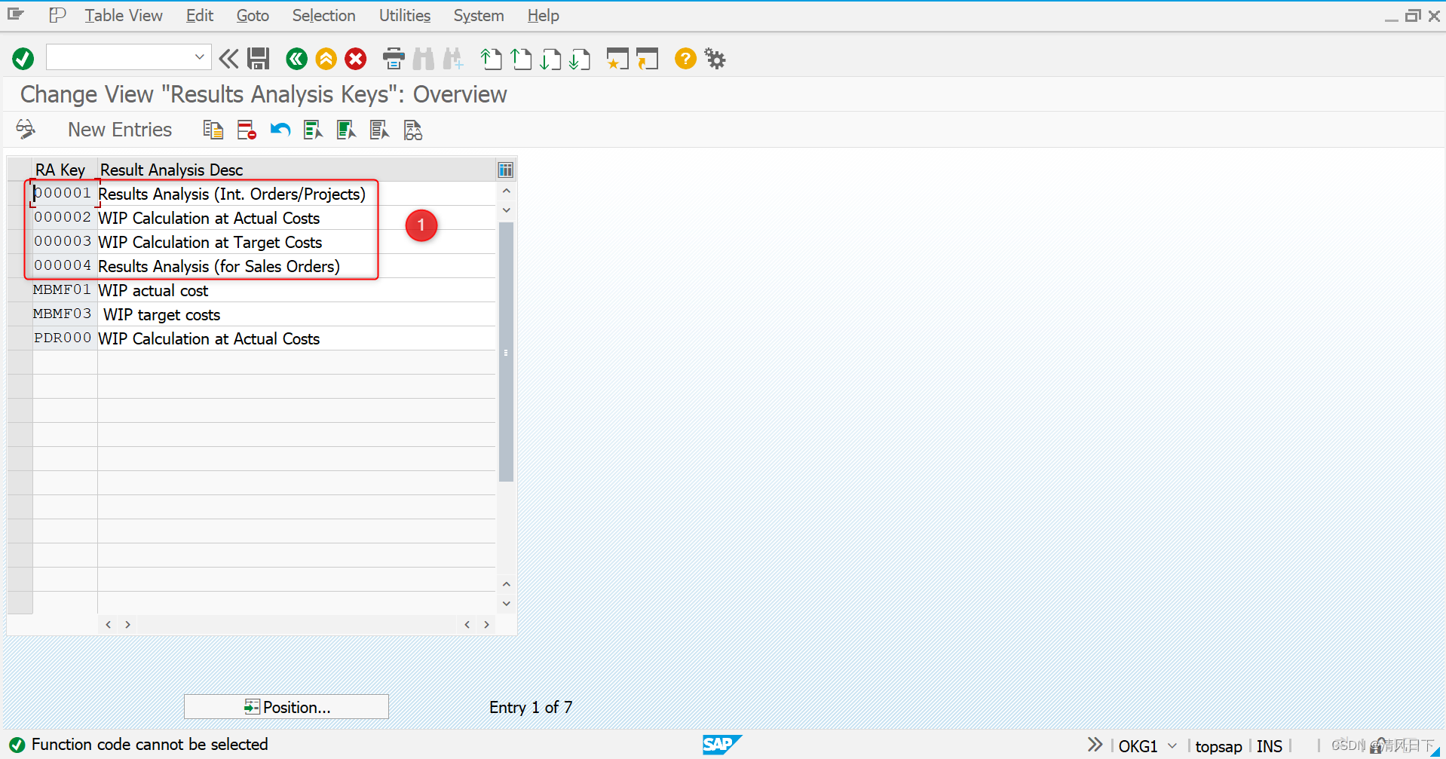This screenshot has width=1446, height=759.
Task: Create new session window icon
Action: coord(617,58)
